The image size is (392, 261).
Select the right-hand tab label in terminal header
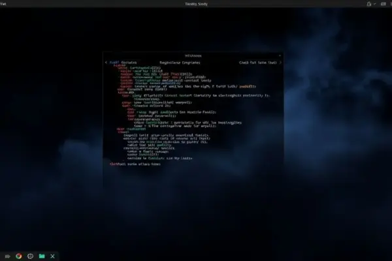[258, 63]
